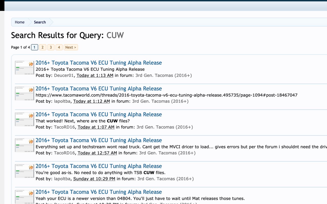Open thread title of lapoltba's Sunday 10:29 PM post

click(x=99, y=166)
